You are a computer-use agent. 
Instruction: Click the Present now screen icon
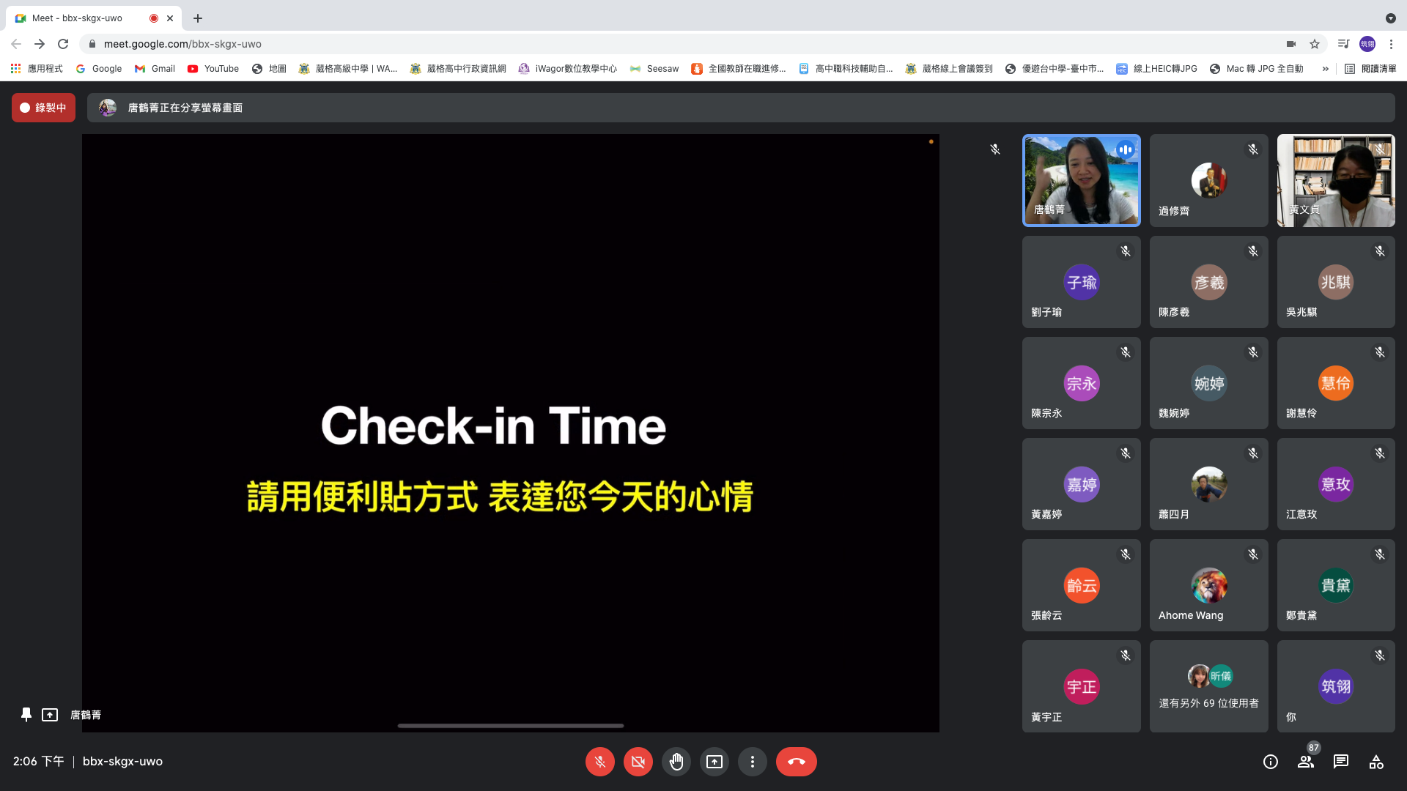714,762
